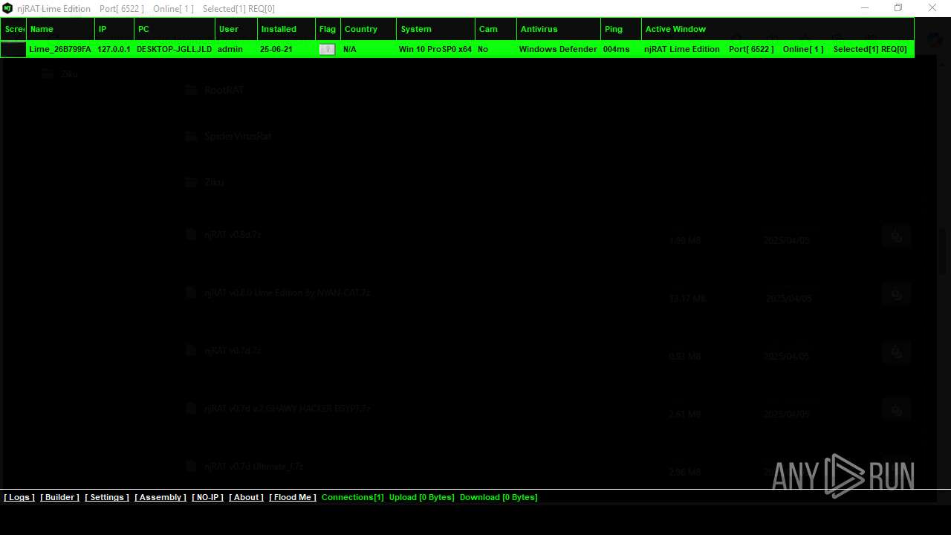Click the Active Window column header
This screenshot has width=951, height=535.
pyautogui.click(x=778, y=29)
